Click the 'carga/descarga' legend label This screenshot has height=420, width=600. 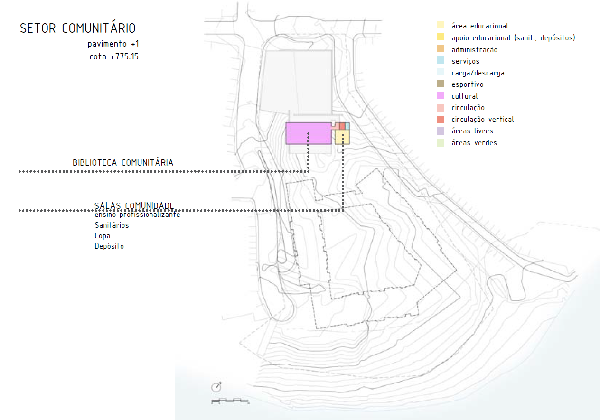pyautogui.click(x=478, y=73)
